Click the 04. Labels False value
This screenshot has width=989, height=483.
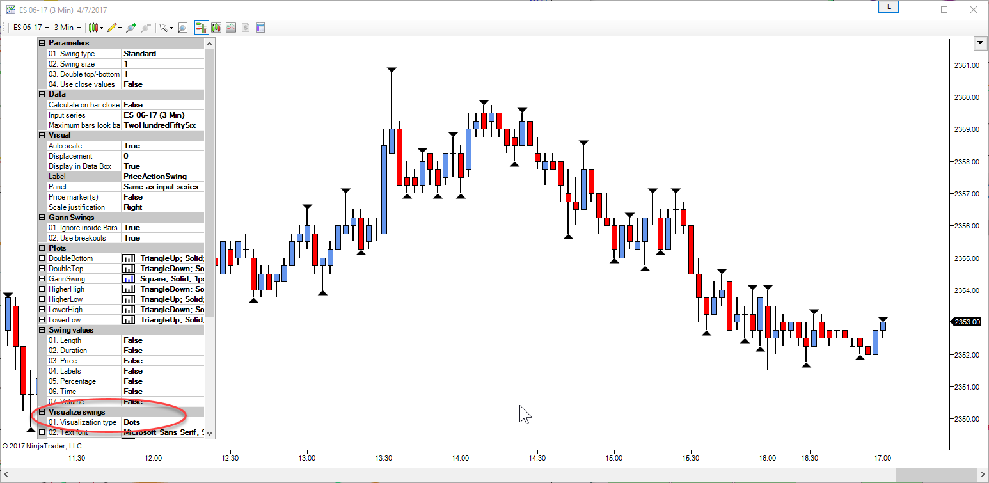coord(163,371)
